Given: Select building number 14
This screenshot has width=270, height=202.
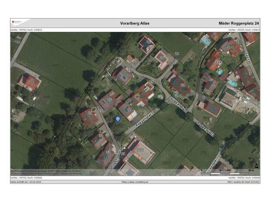Looking at the screenshot, I should tap(162, 57).
